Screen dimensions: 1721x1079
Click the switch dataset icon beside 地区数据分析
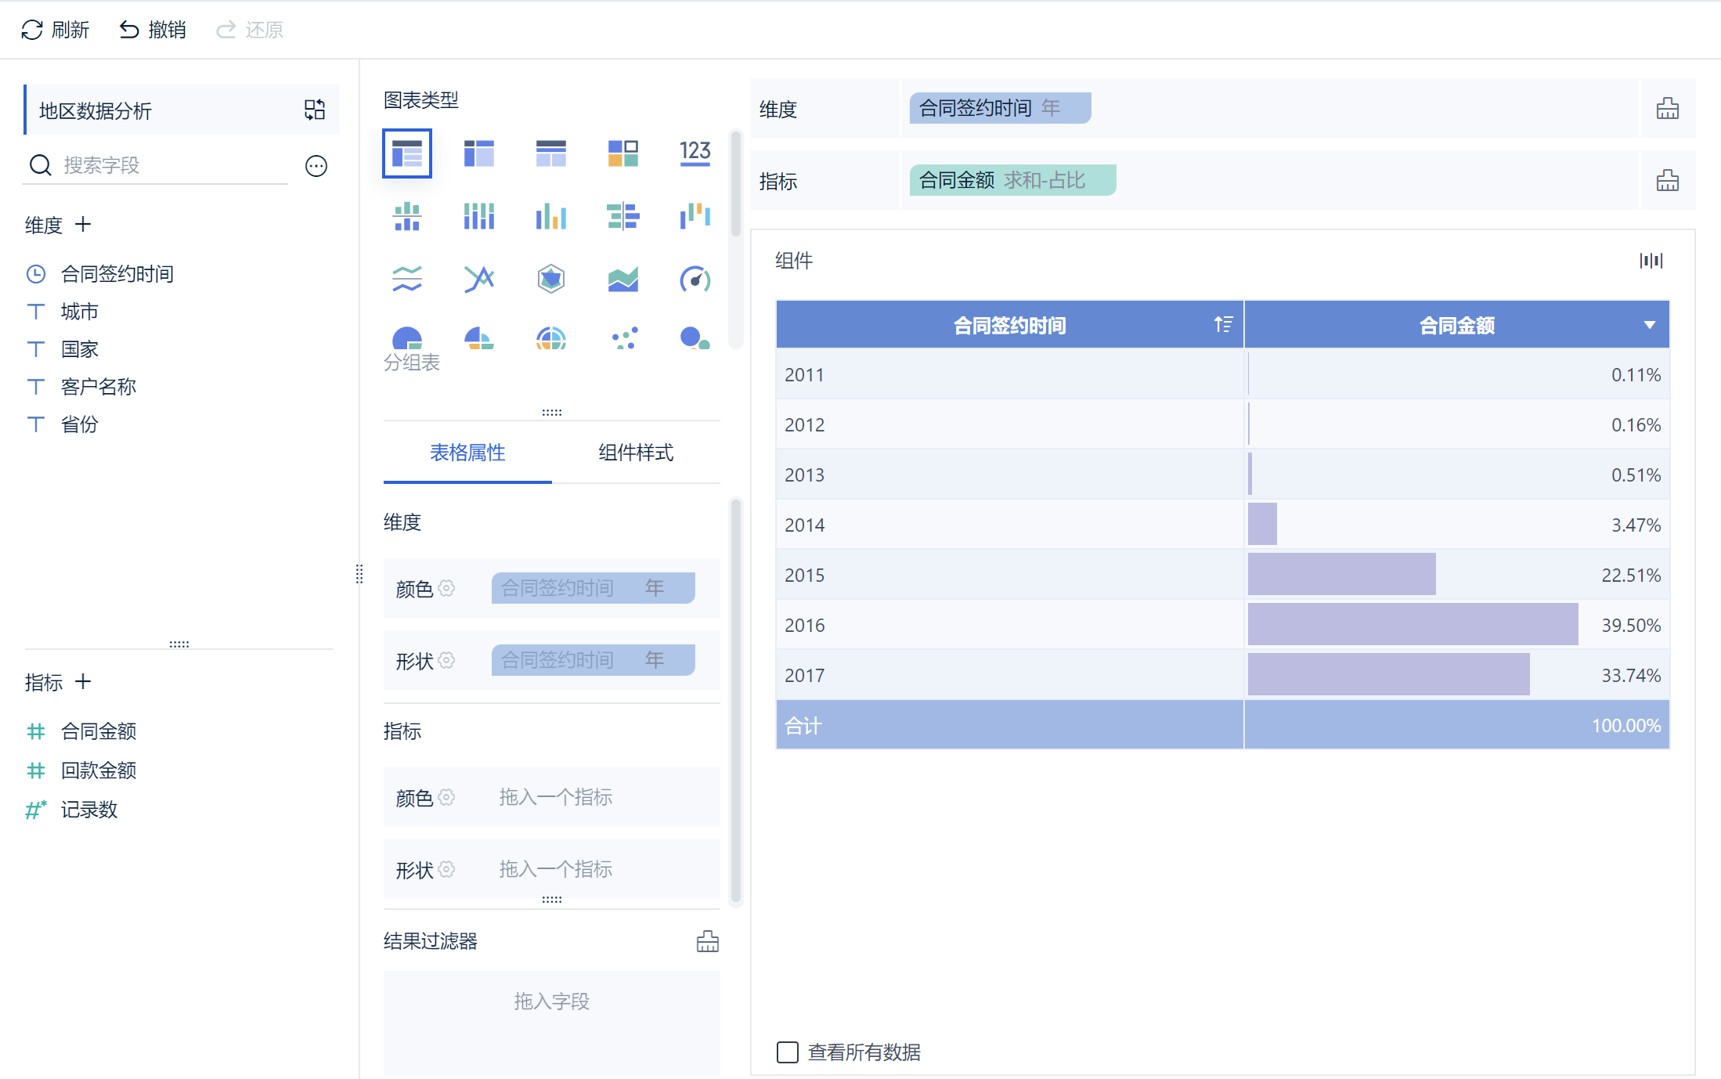click(x=315, y=110)
